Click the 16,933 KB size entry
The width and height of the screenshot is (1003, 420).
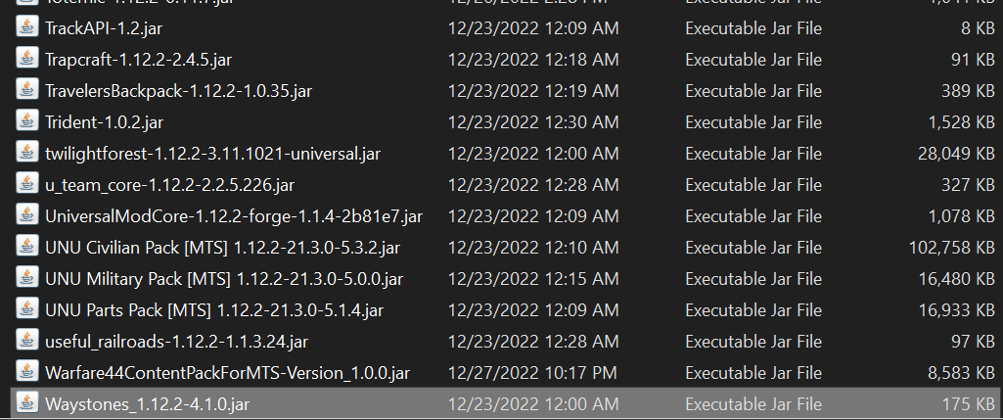click(x=957, y=310)
